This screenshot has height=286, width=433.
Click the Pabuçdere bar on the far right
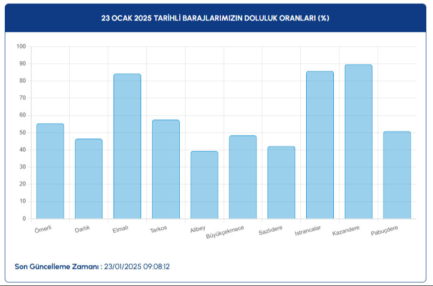point(396,174)
